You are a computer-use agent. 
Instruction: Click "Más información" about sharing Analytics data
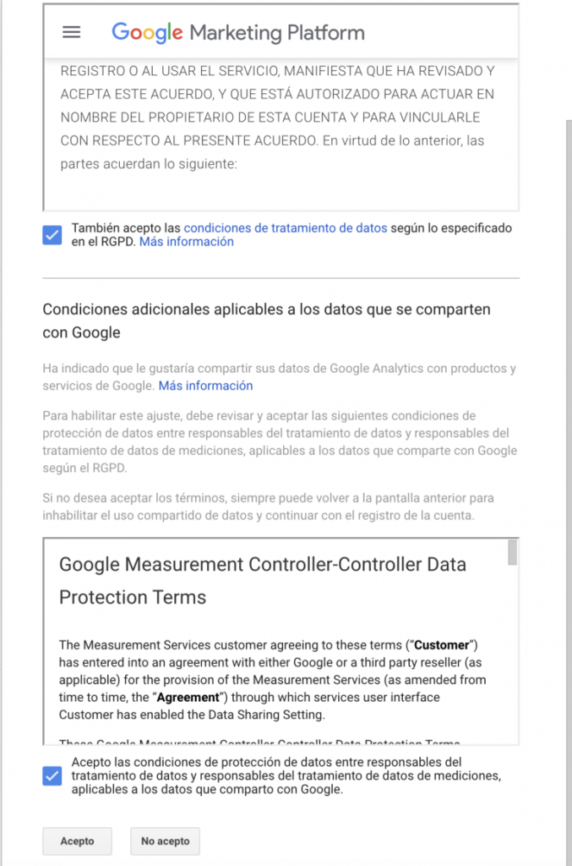(205, 386)
